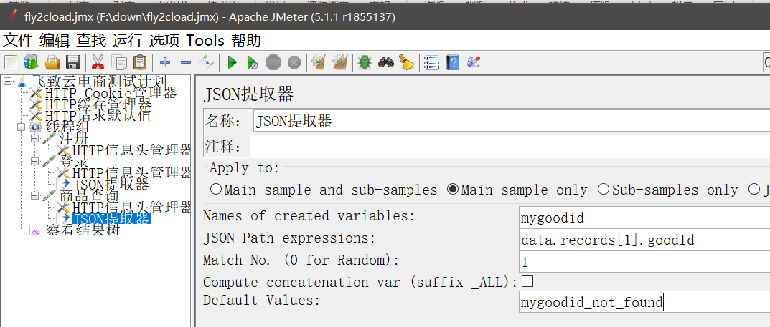Viewport: 770px width, 327px height.
Task: Select HTTP信息头管理器 under 商品查询
Action: pos(131,207)
